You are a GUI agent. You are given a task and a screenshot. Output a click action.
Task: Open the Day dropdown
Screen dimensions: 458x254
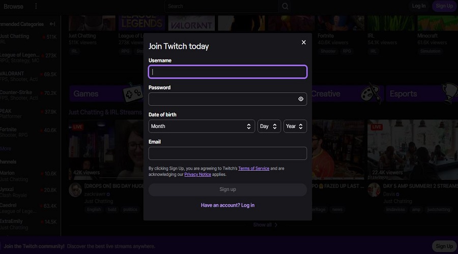269,126
